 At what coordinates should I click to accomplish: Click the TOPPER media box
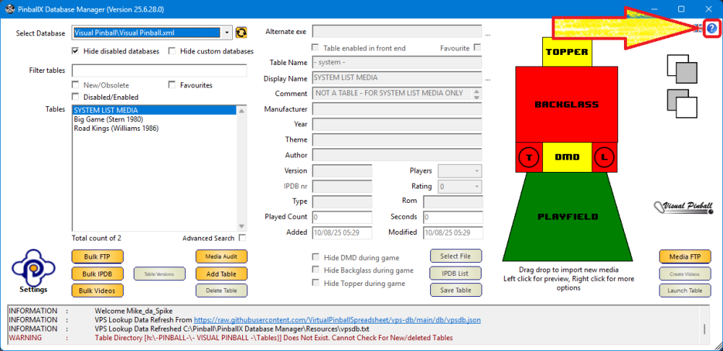[x=567, y=52]
